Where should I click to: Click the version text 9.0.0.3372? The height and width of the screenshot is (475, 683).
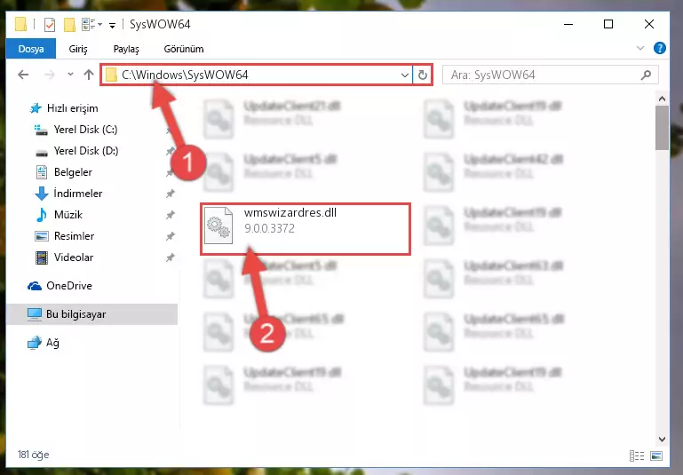(x=269, y=228)
